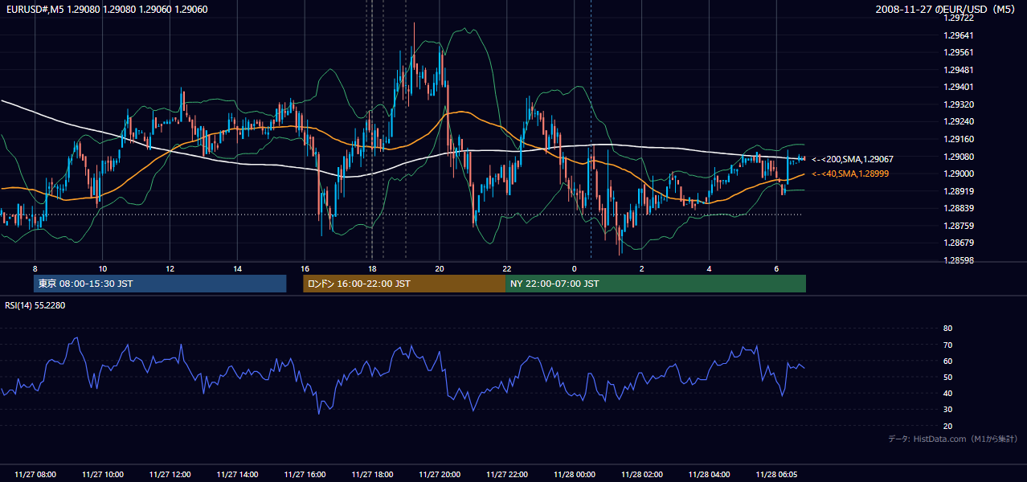Click price axis value 1.29481
This screenshot has height=482, width=1027.
click(958, 70)
